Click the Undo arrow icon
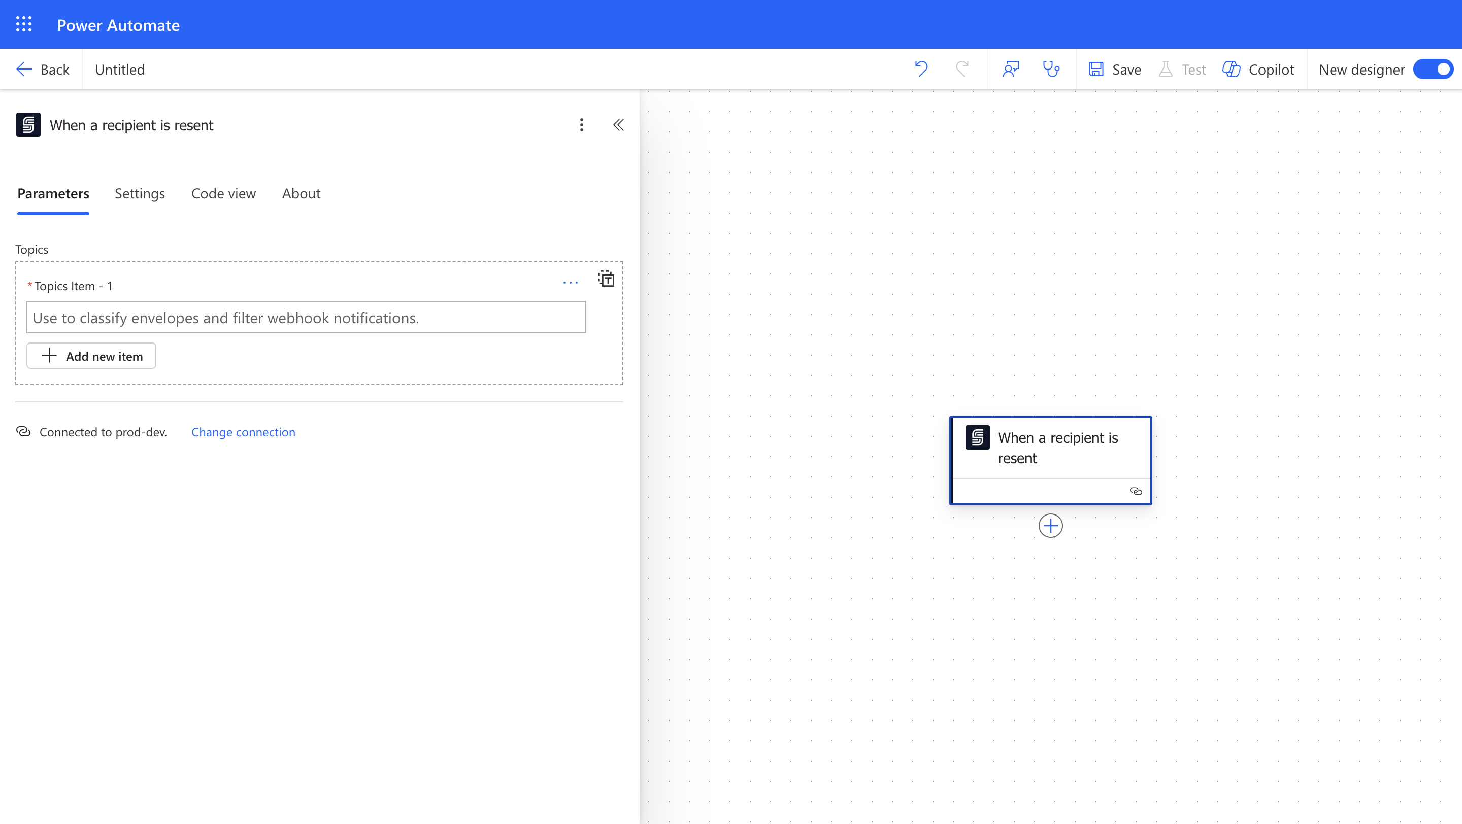Screen dimensions: 1462x824 click(921, 69)
